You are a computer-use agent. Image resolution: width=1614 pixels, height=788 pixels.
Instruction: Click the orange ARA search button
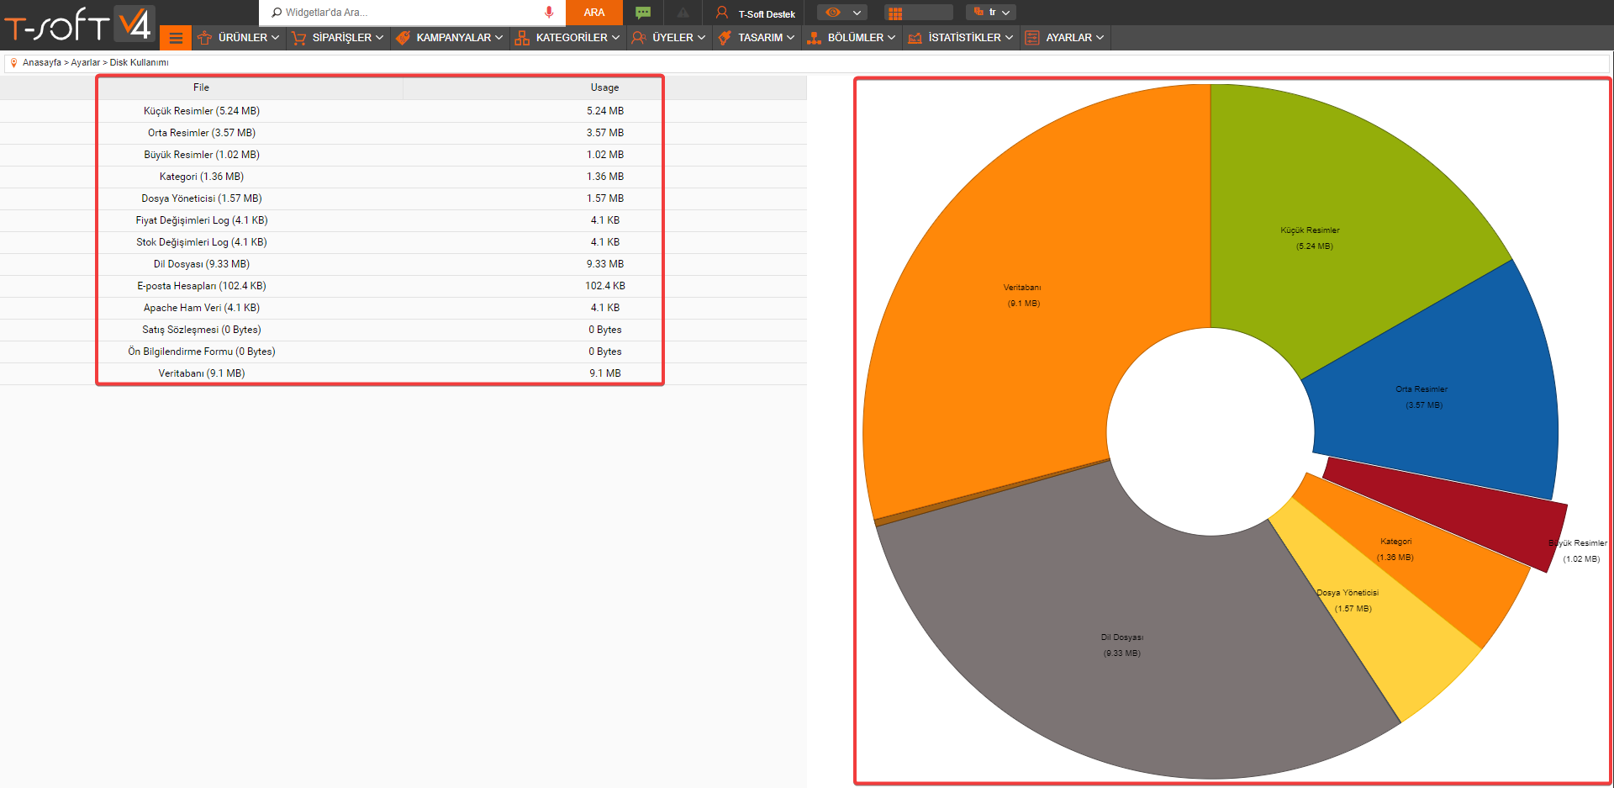tap(594, 13)
